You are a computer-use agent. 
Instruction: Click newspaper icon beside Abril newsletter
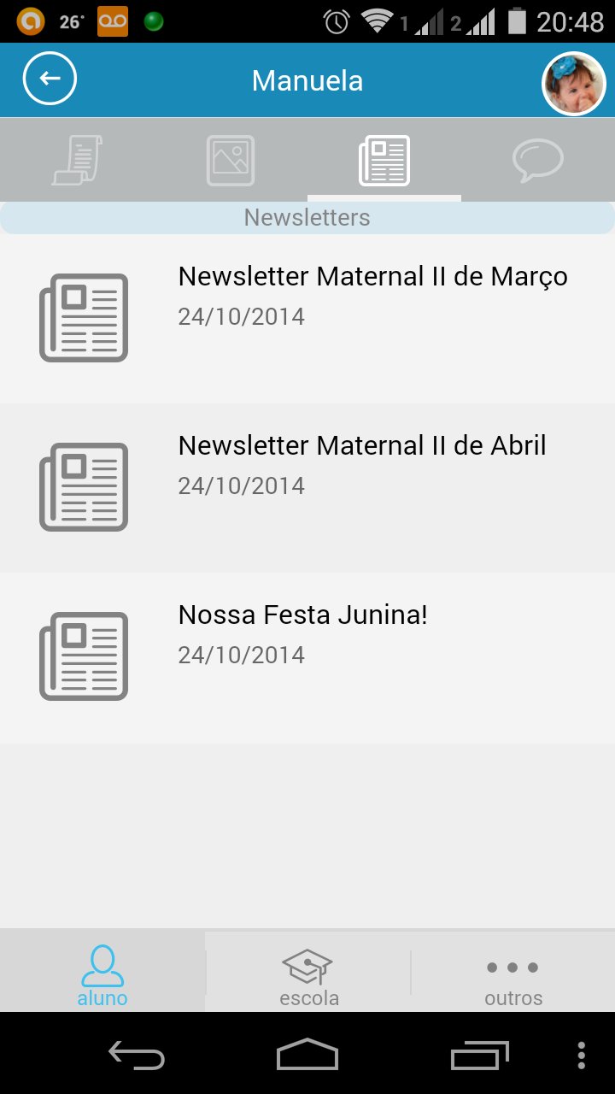click(84, 487)
